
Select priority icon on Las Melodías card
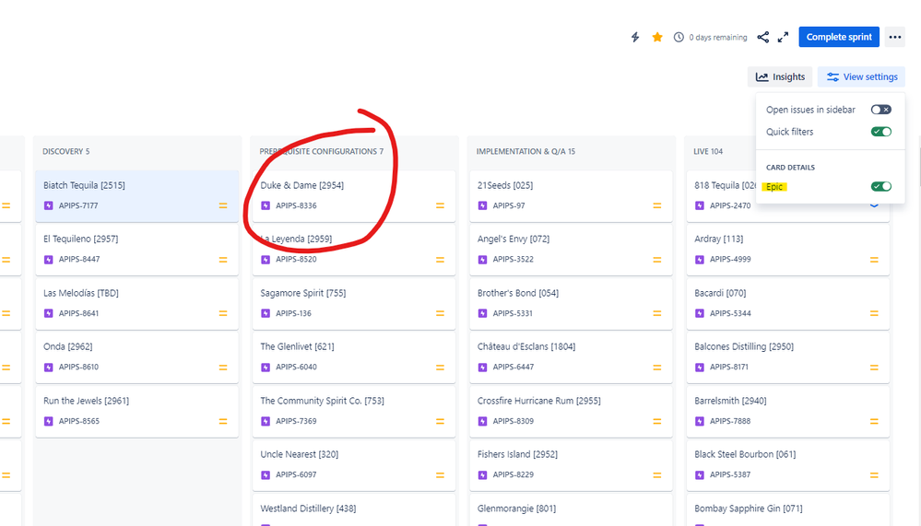click(x=223, y=313)
